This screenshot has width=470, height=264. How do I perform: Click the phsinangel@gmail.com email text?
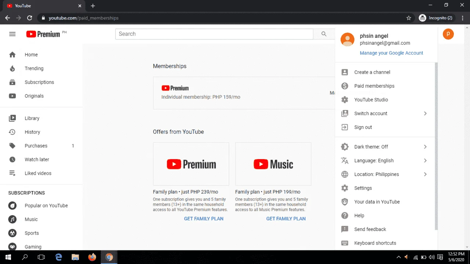(x=385, y=43)
